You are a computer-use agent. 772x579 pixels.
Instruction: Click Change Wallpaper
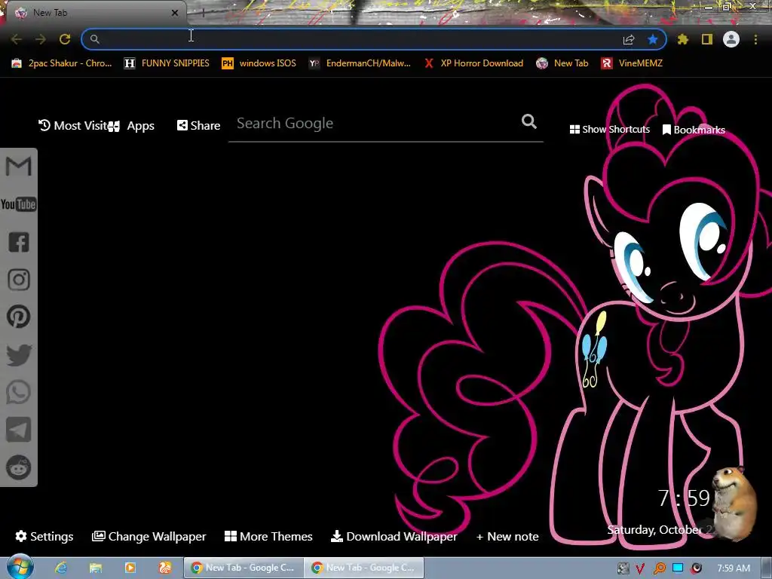coord(149,536)
